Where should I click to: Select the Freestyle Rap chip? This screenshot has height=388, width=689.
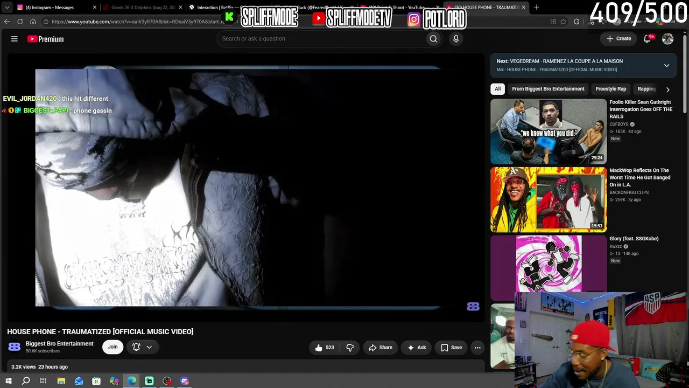(610, 89)
